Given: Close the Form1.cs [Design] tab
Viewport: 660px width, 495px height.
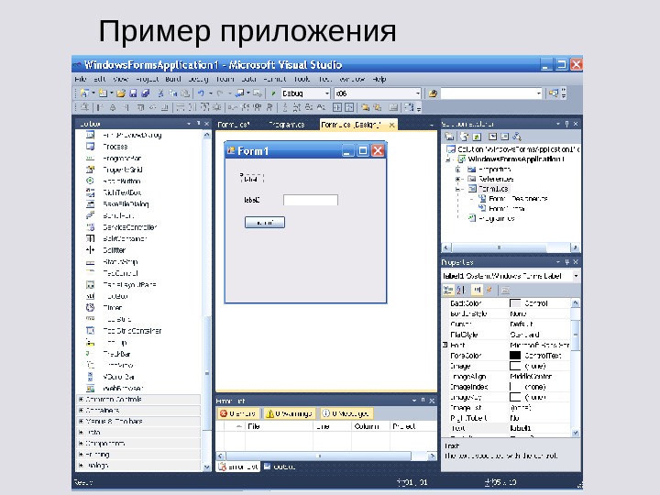Looking at the screenshot, I should pyautogui.click(x=392, y=125).
